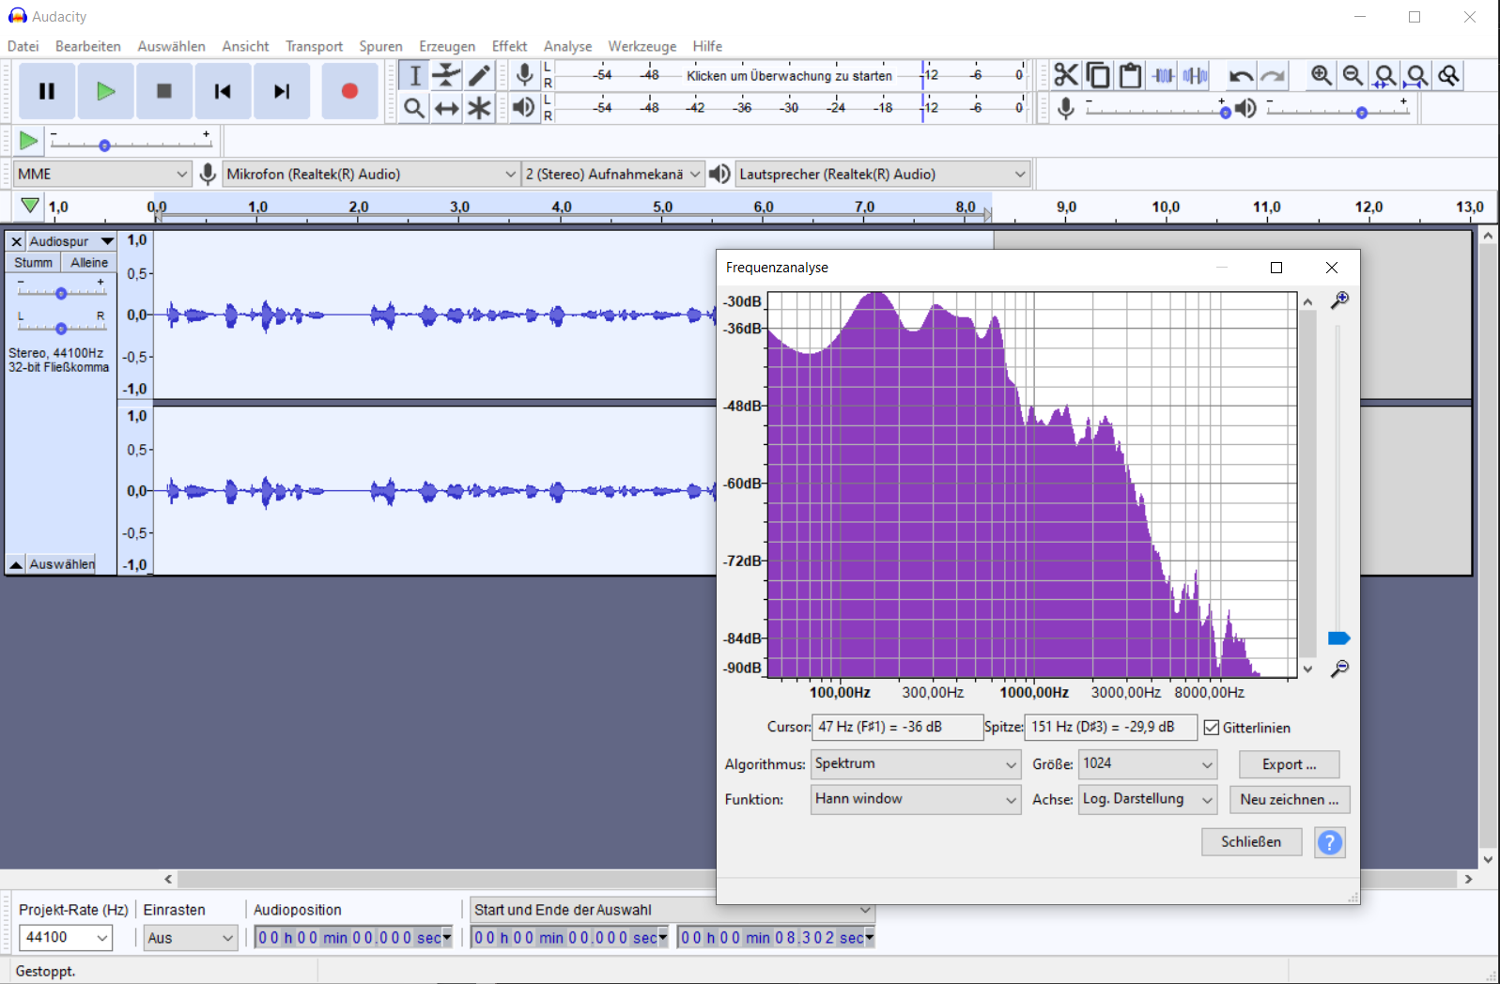
Task: Open the recording channels Stereo dropdown
Action: click(x=613, y=174)
